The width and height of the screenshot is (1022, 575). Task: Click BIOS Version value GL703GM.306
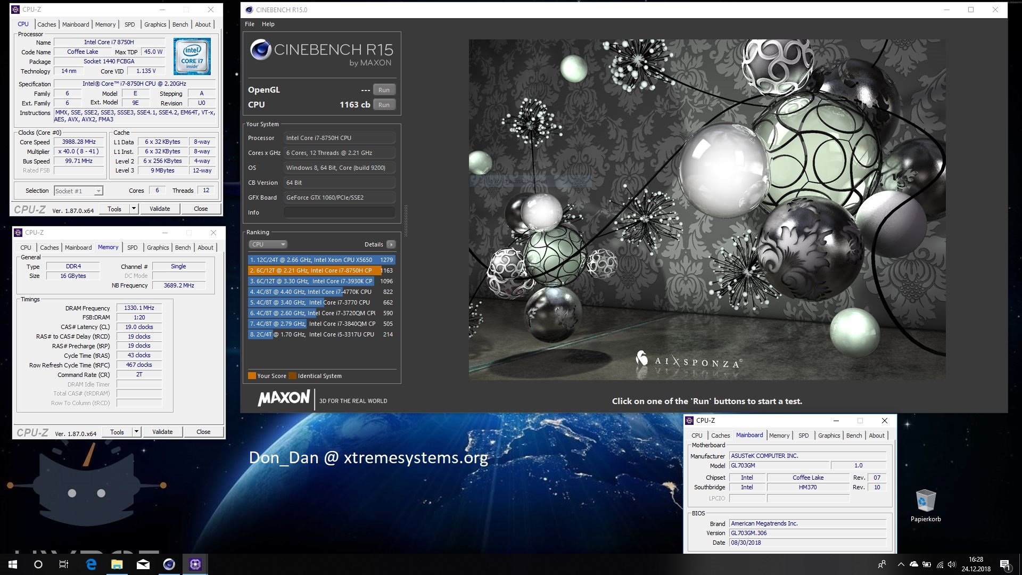(807, 533)
